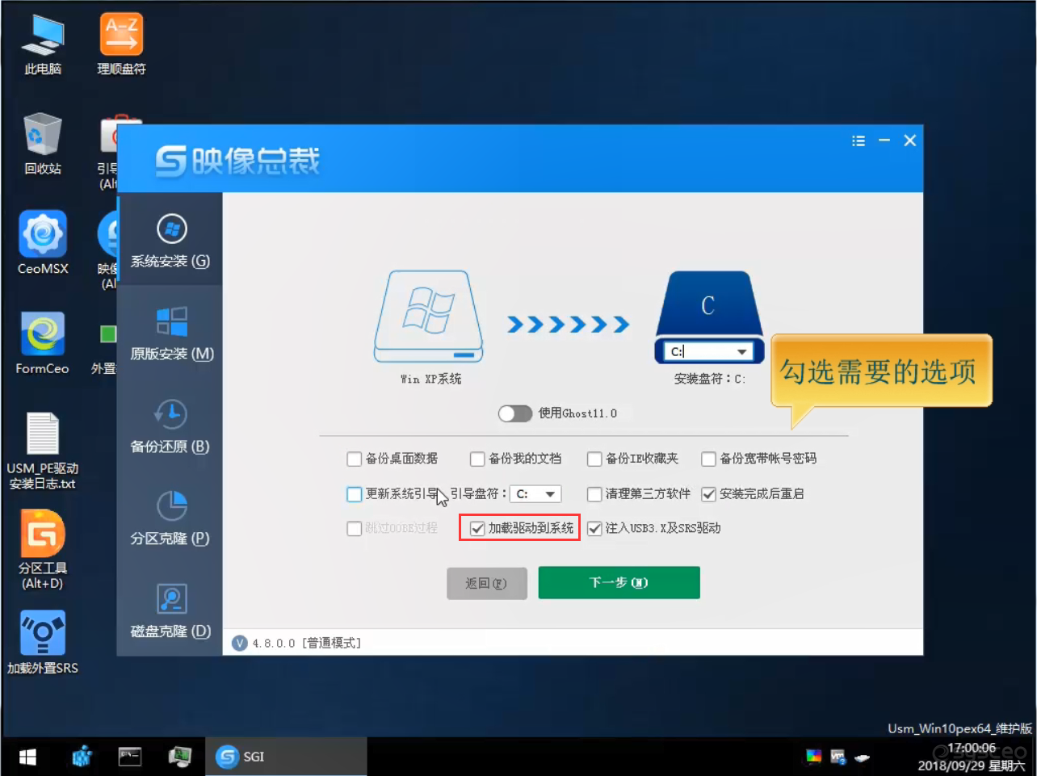Click the drive tray icon
The width and height of the screenshot is (1037, 776).
863,757
